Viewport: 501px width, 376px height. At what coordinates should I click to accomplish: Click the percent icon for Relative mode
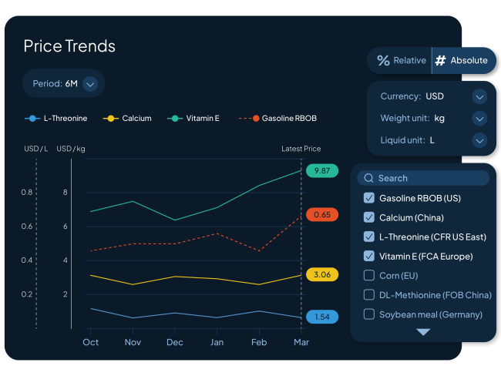click(383, 60)
